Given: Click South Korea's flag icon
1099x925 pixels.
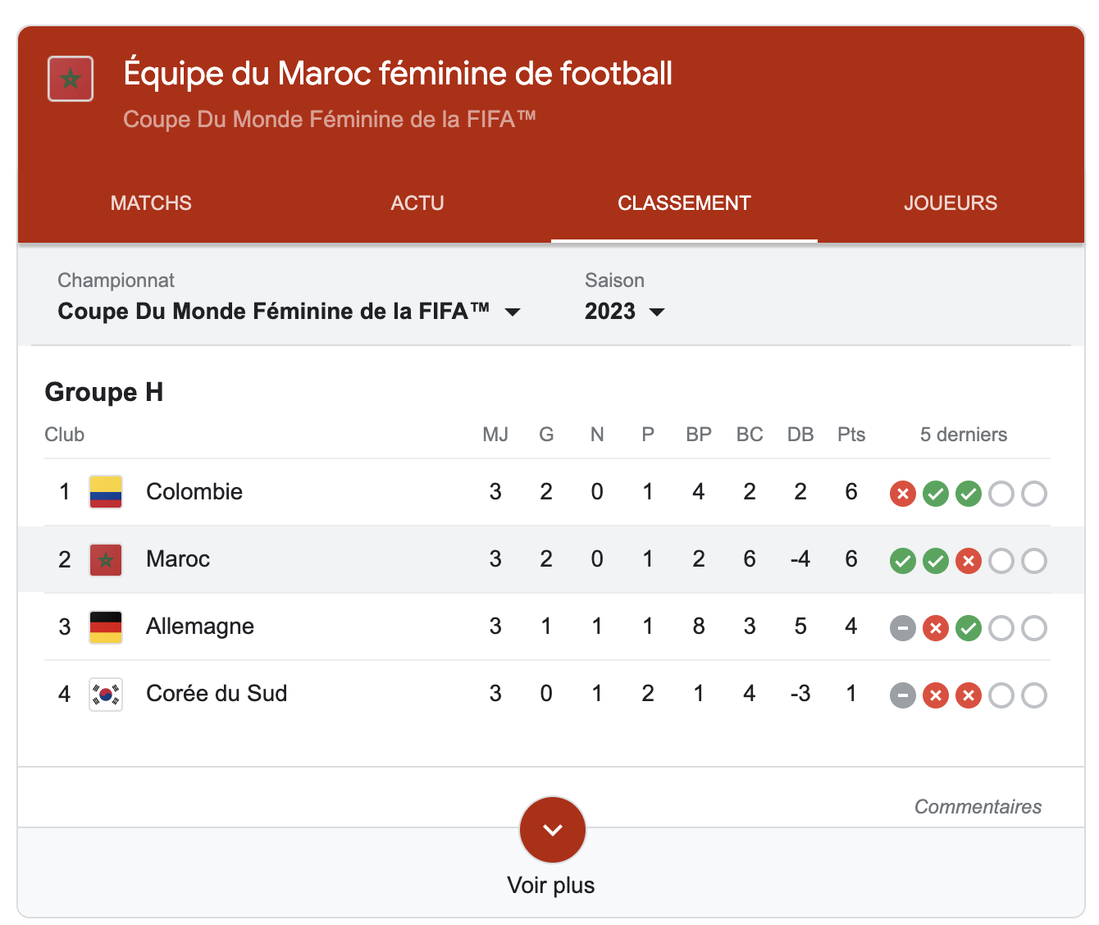Looking at the screenshot, I should pos(106,695).
